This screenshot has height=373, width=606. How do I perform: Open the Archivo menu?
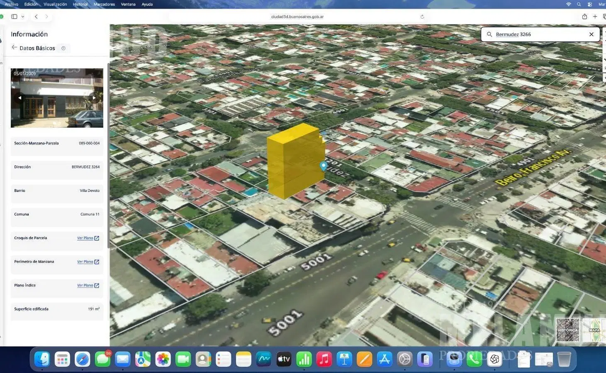(x=11, y=4)
